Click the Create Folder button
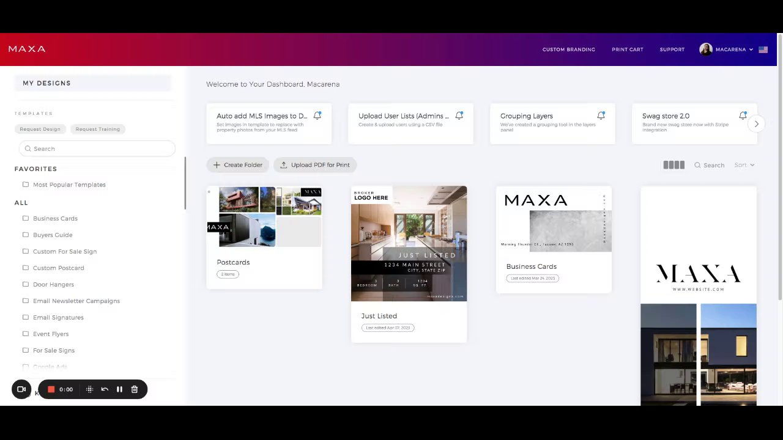 tap(238, 165)
